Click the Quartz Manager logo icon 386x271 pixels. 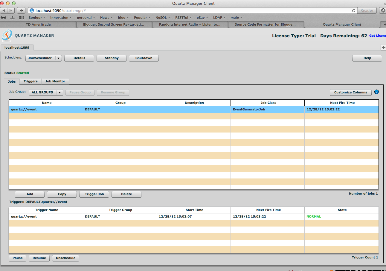(7, 36)
